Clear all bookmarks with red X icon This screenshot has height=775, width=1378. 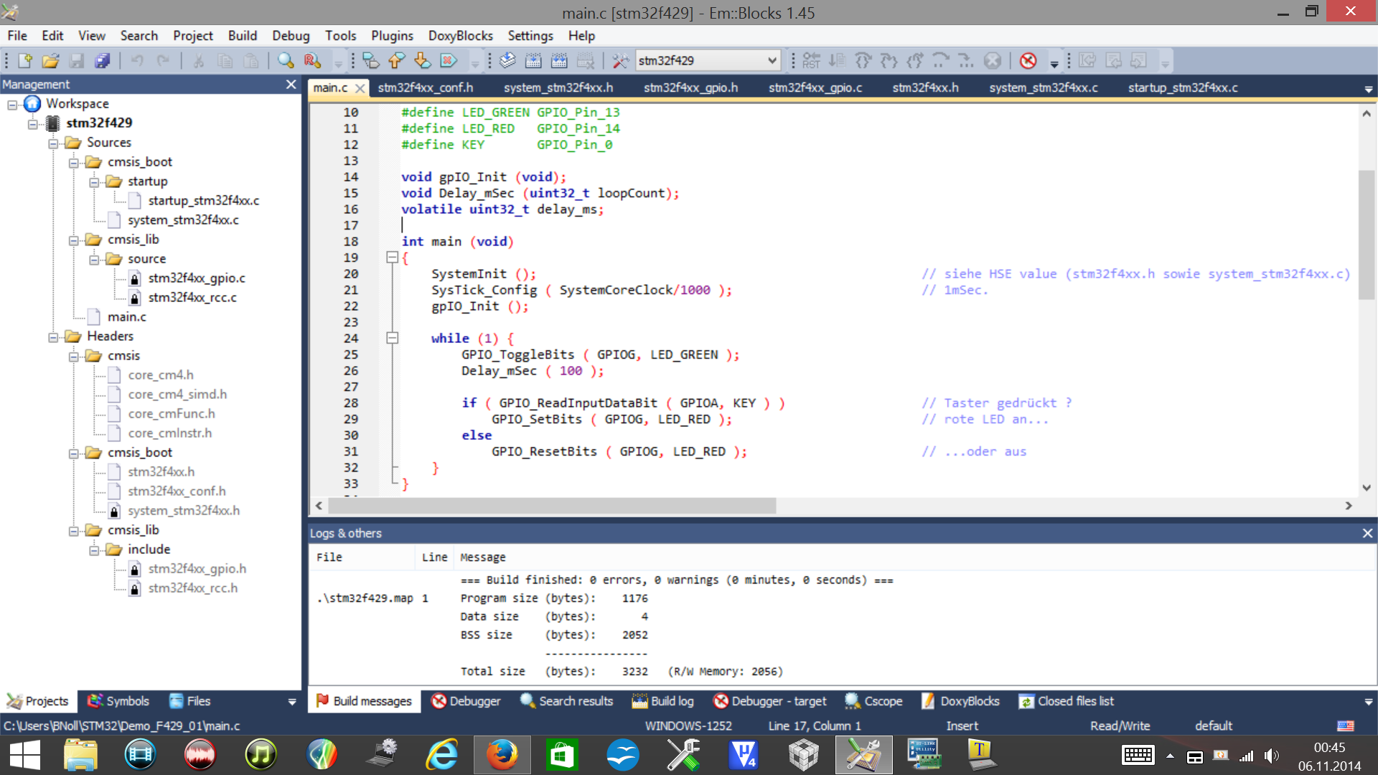pyautogui.click(x=449, y=61)
